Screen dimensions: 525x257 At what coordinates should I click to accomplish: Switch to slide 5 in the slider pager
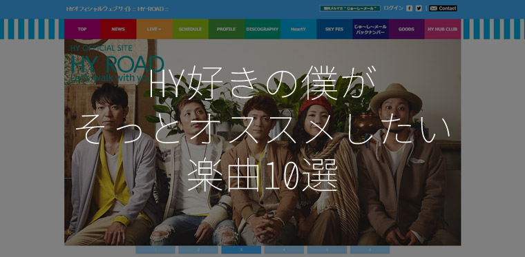(x=327, y=250)
